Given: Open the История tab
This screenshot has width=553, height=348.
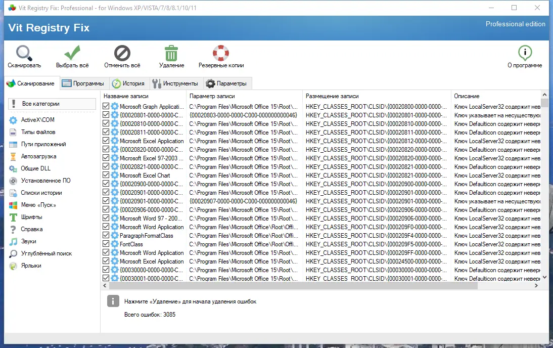Looking at the screenshot, I should (129, 83).
